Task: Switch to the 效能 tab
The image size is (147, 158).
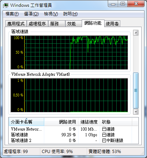Action: click(x=73, y=23)
